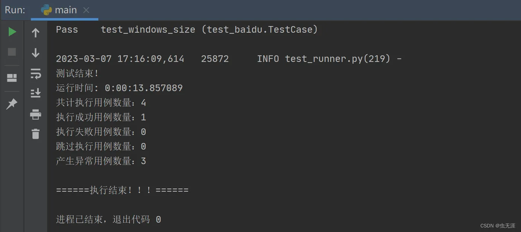Close the main tab
521x232 pixels.
pos(86,10)
